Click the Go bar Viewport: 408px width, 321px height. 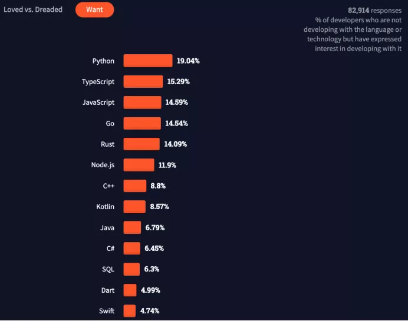tap(142, 123)
